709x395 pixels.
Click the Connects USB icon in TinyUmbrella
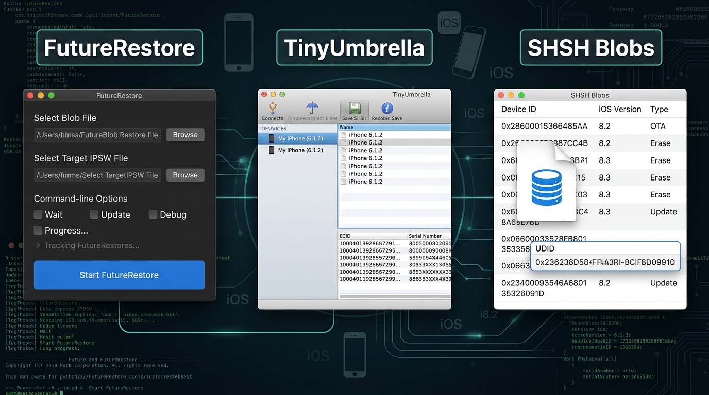(x=273, y=107)
